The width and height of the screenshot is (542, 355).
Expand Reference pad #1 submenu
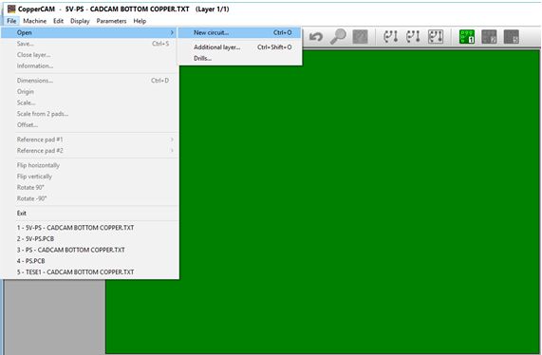(172, 140)
